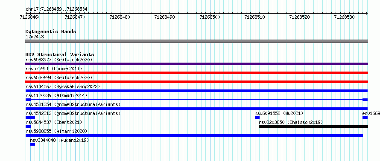The height and width of the screenshot is (161, 380).
Task: Click the small blue nsv6091558 bar
Action: click(257, 118)
